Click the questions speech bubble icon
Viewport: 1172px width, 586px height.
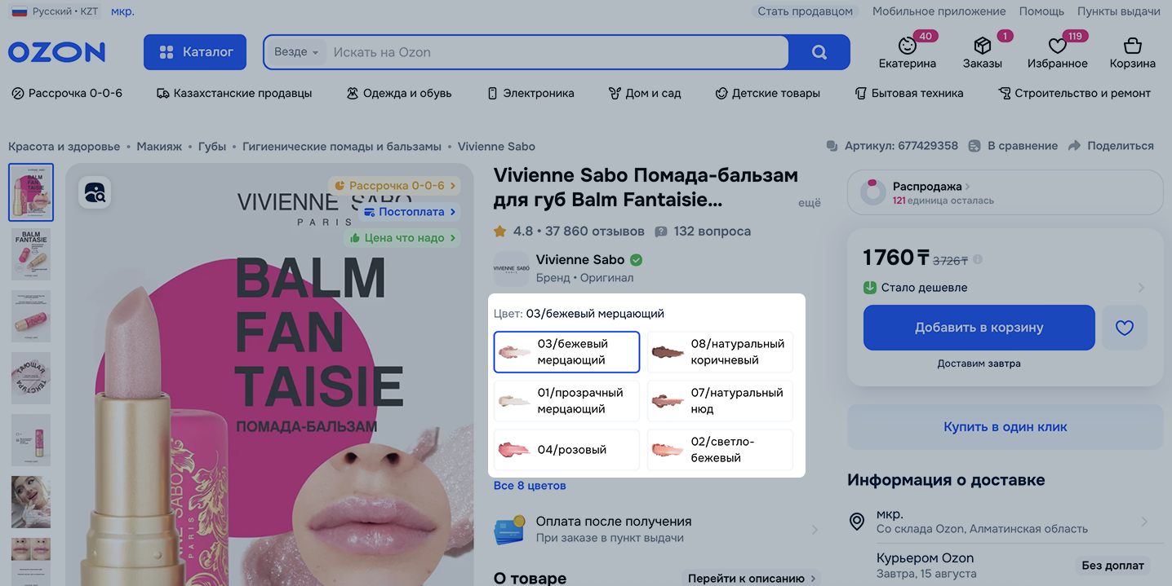pyautogui.click(x=661, y=231)
